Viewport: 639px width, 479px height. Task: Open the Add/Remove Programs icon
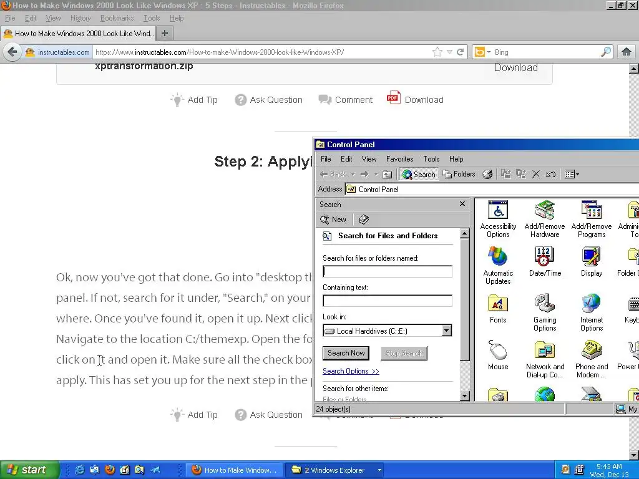coord(592,219)
